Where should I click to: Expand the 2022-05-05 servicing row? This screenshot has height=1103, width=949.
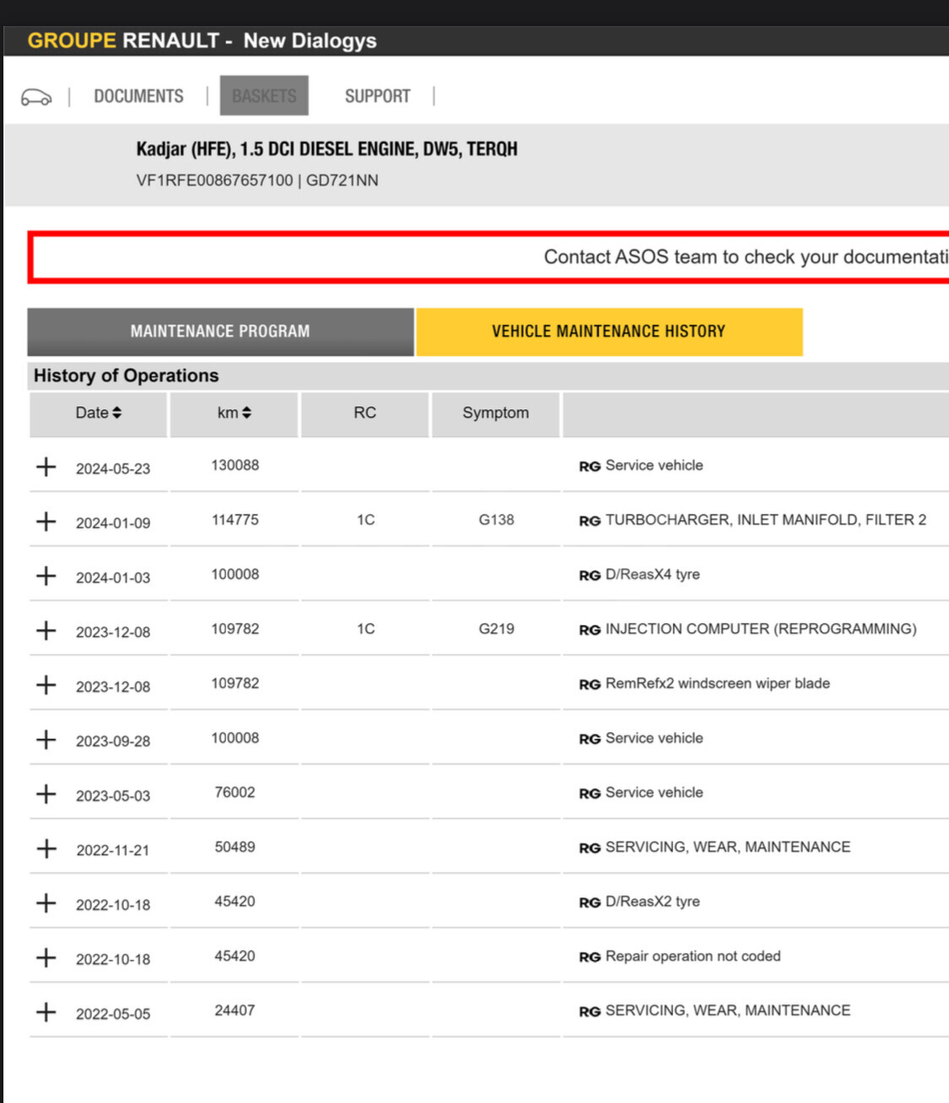point(46,1013)
